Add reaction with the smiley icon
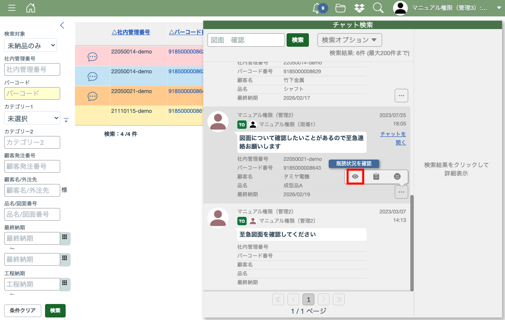Screen dimensions: 505x320 [x=397, y=177]
